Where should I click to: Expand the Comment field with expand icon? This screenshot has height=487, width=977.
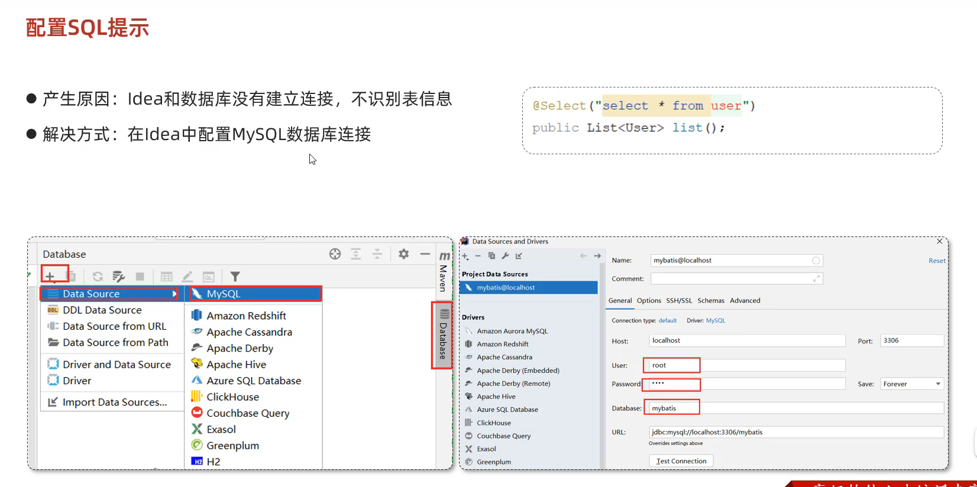pyautogui.click(x=816, y=279)
